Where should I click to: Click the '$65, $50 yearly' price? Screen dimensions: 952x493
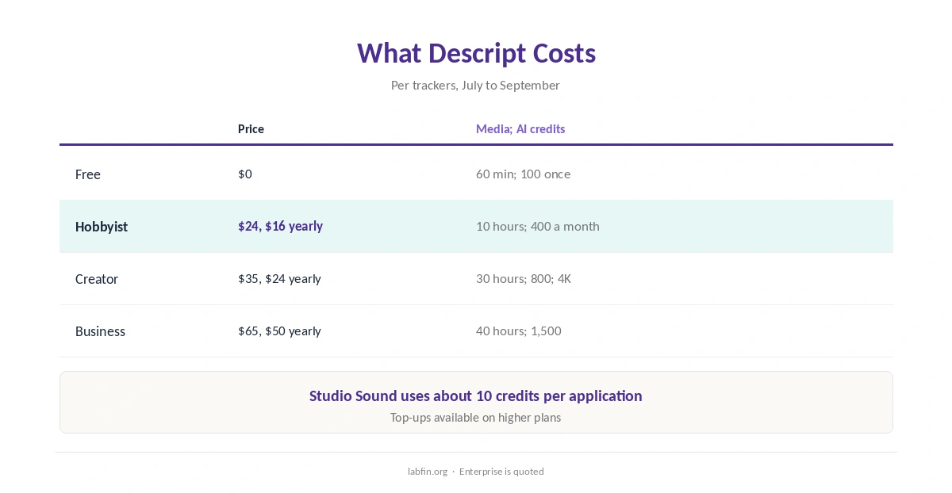point(279,331)
